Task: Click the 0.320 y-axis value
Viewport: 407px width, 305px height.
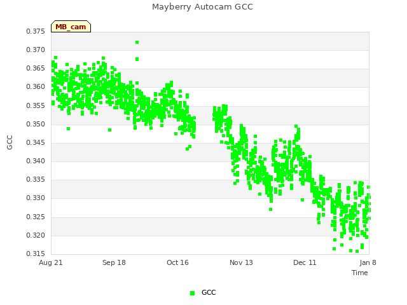Action: click(x=36, y=236)
